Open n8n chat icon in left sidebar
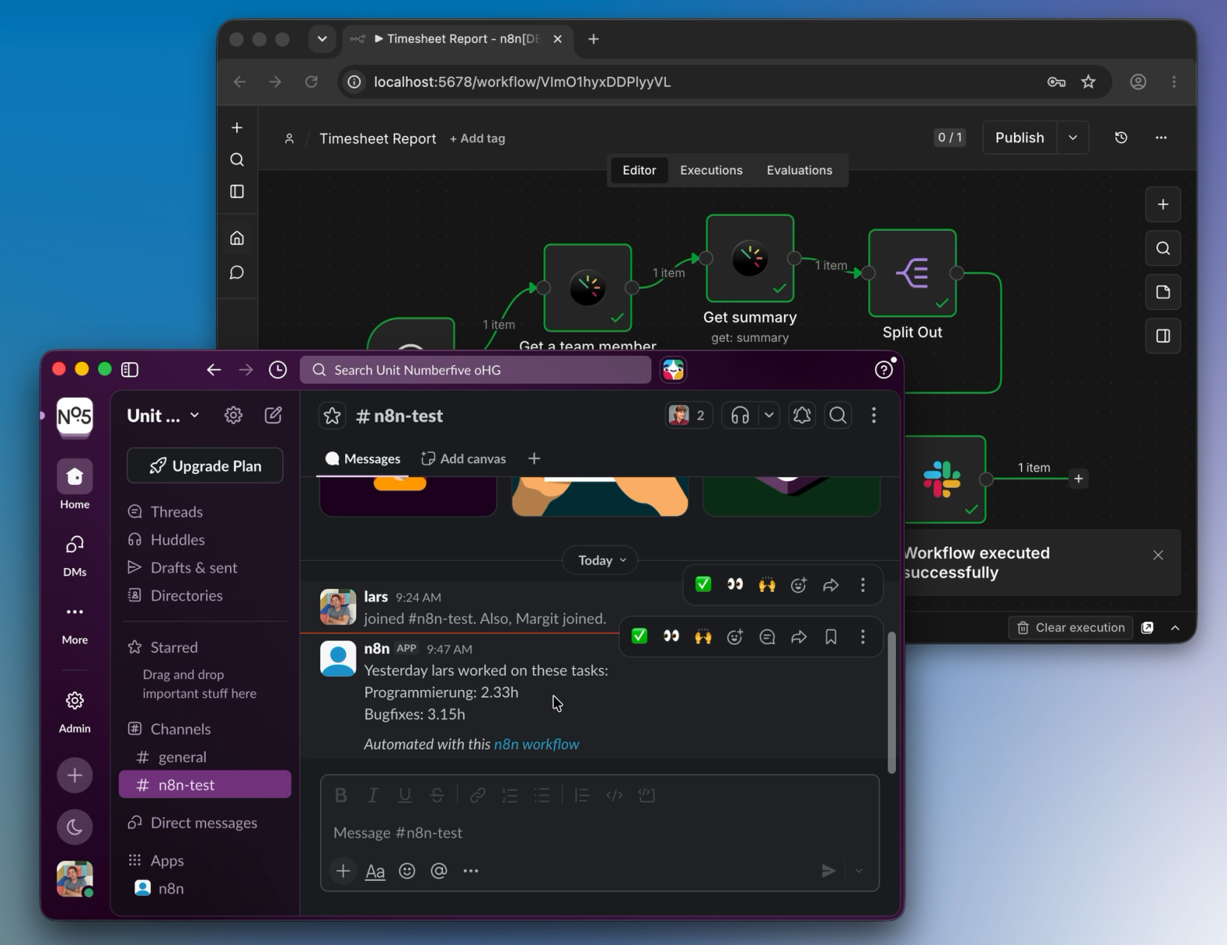 pos(237,272)
